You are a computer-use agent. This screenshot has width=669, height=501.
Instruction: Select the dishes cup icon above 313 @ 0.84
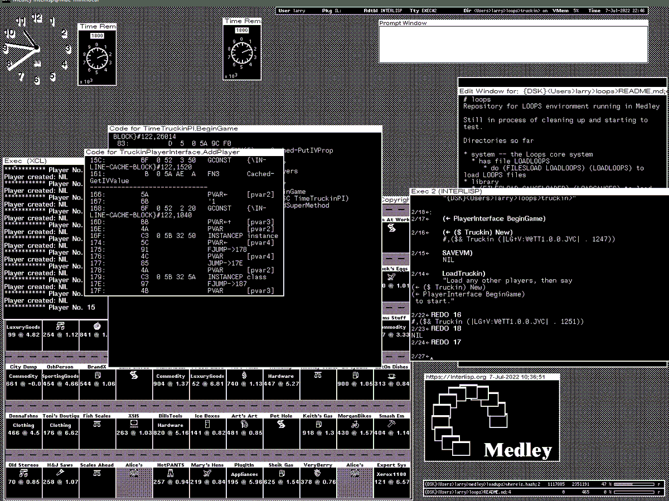coord(391,376)
